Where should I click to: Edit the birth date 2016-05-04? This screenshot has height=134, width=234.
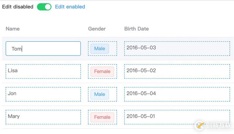[177, 94]
